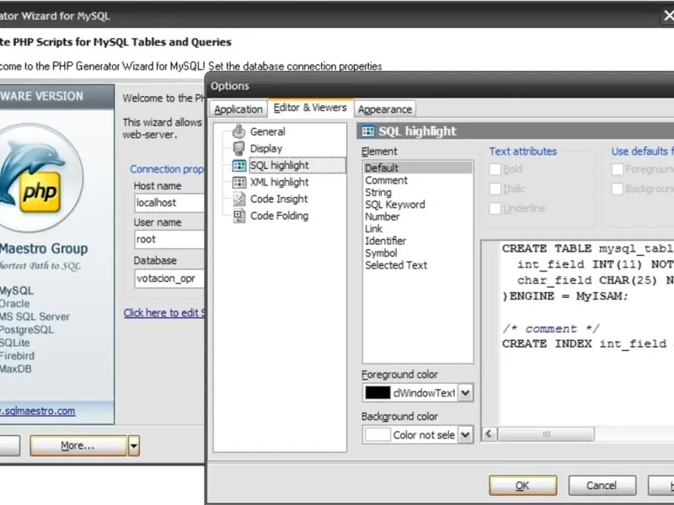This screenshot has height=505, width=674.
Task: Click the SQL highlight header icon
Action: click(368, 131)
